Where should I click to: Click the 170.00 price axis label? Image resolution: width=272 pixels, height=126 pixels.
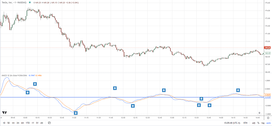[267, 41]
